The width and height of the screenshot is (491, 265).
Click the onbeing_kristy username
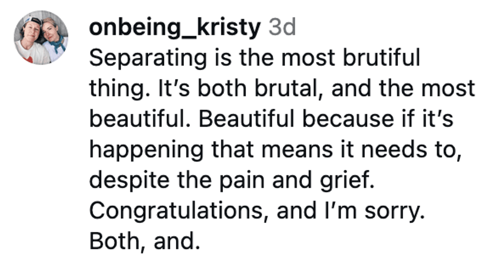pyautogui.click(x=175, y=29)
